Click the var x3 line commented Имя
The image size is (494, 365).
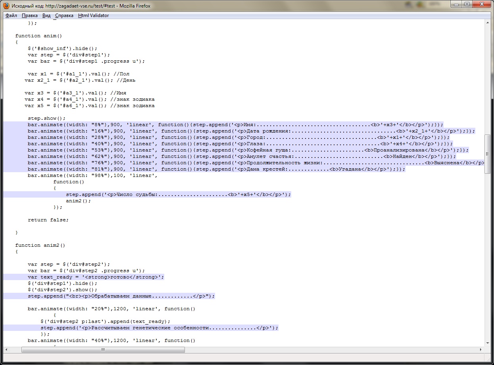coord(75,93)
